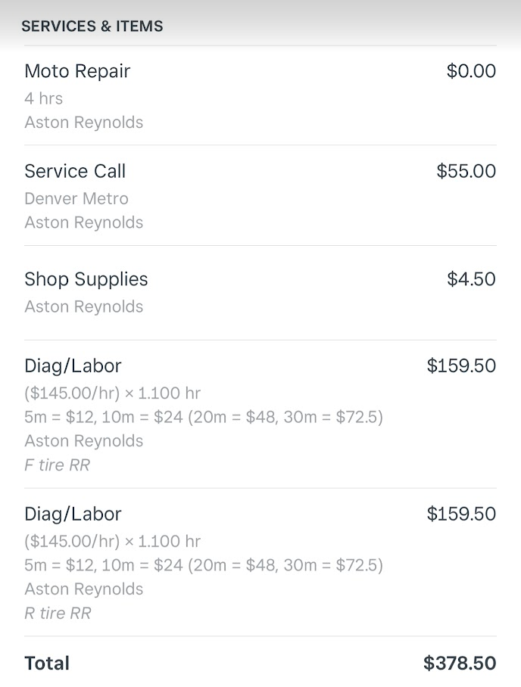Viewport: 521px width, 687px height.
Task: Click the 4 hrs duration text
Action: click(44, 98)
